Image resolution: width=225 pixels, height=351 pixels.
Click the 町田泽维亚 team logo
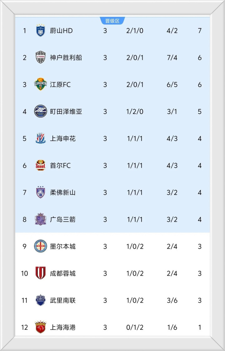click(x=40, y=111)
